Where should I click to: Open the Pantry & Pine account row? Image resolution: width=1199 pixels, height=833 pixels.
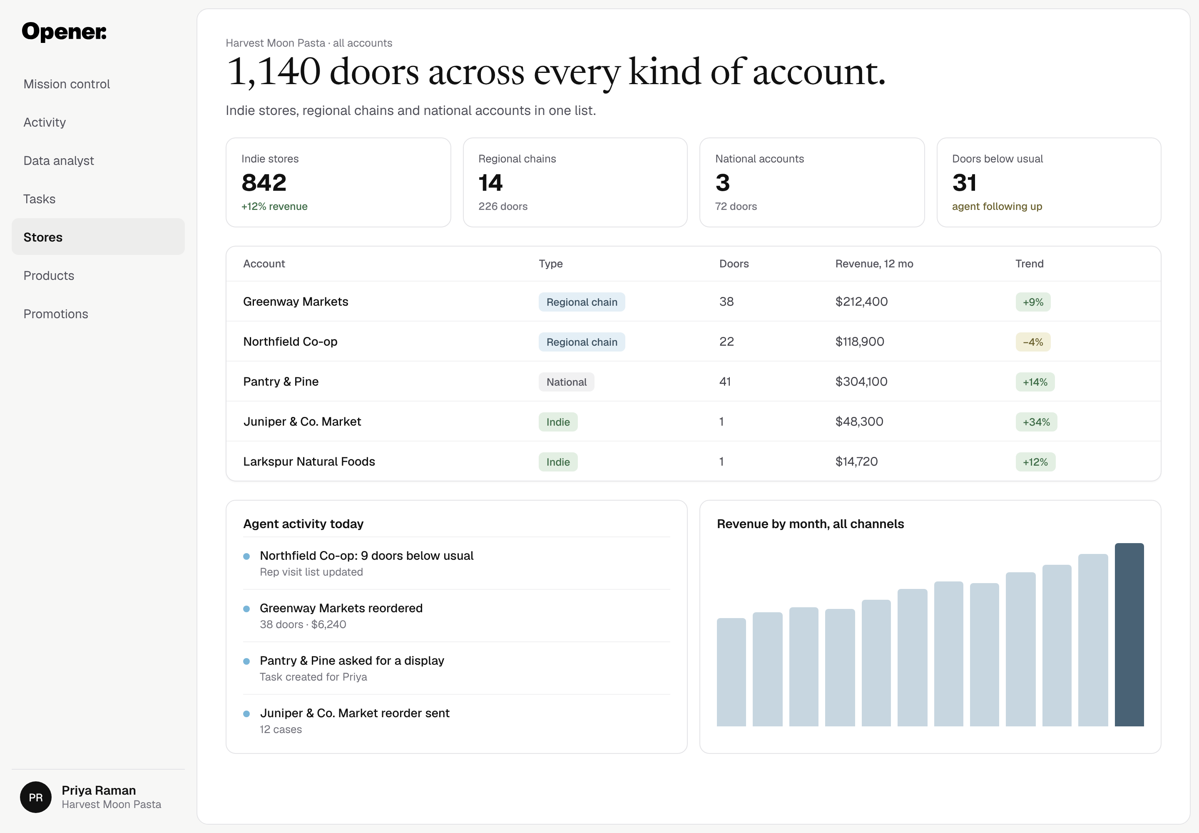[693, 382]
